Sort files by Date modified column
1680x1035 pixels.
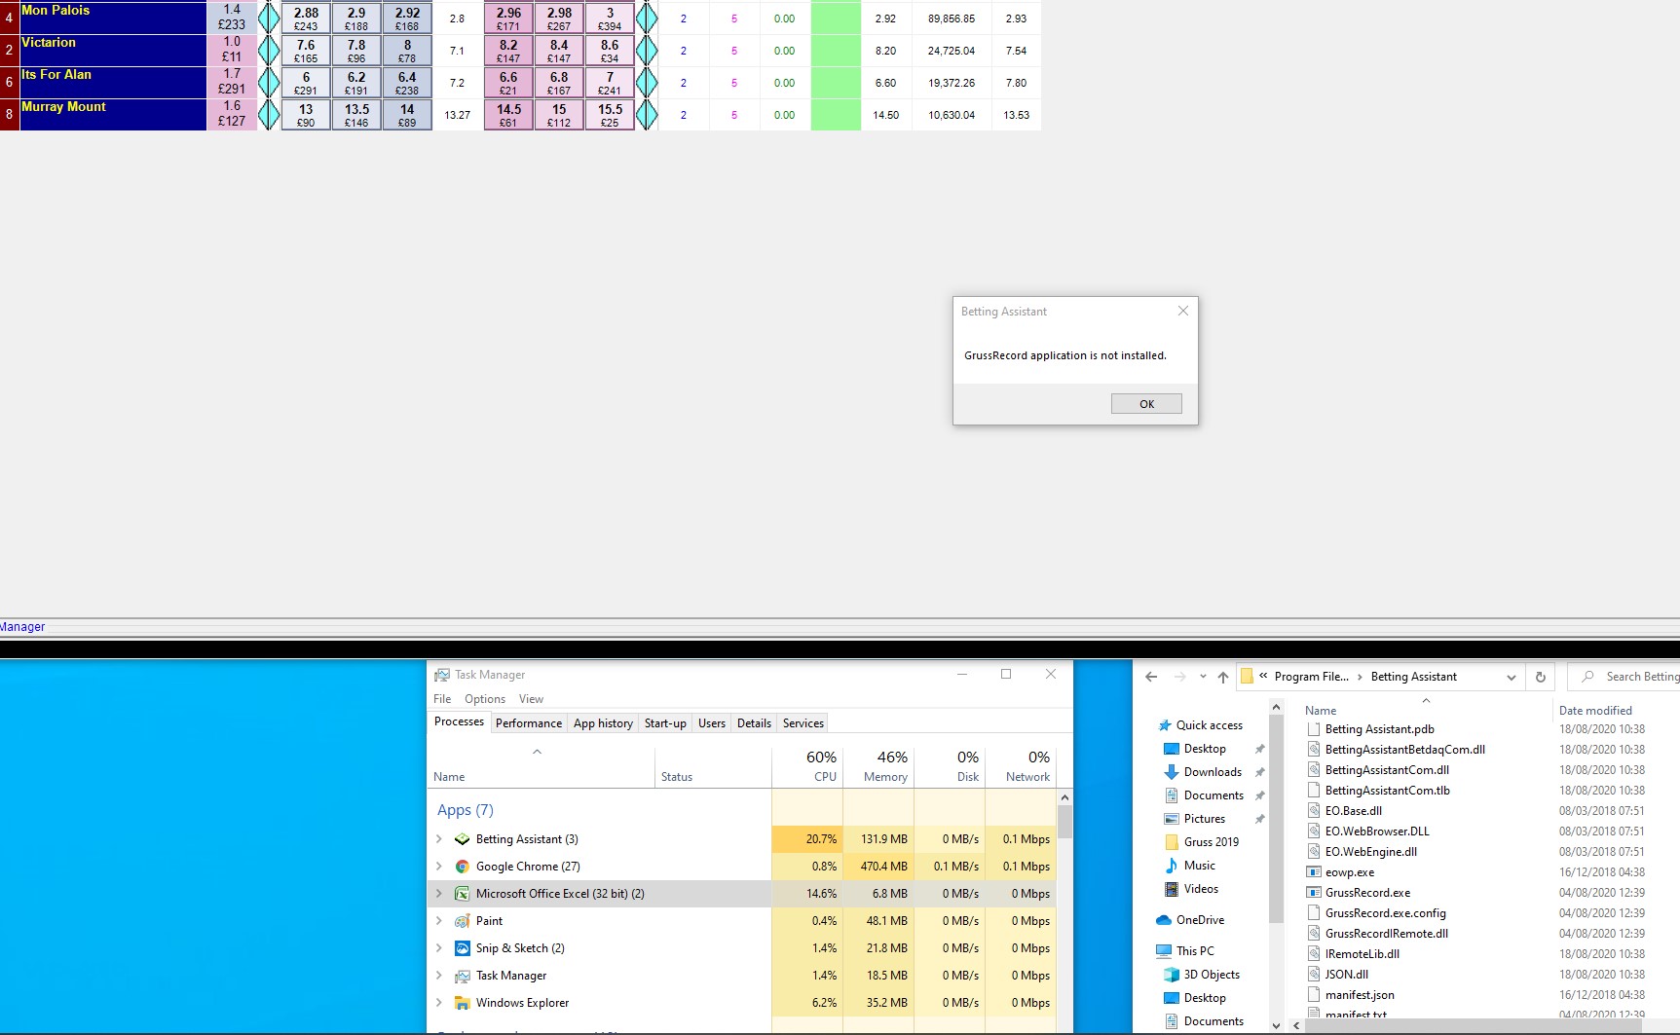[x=1595, y=711]
